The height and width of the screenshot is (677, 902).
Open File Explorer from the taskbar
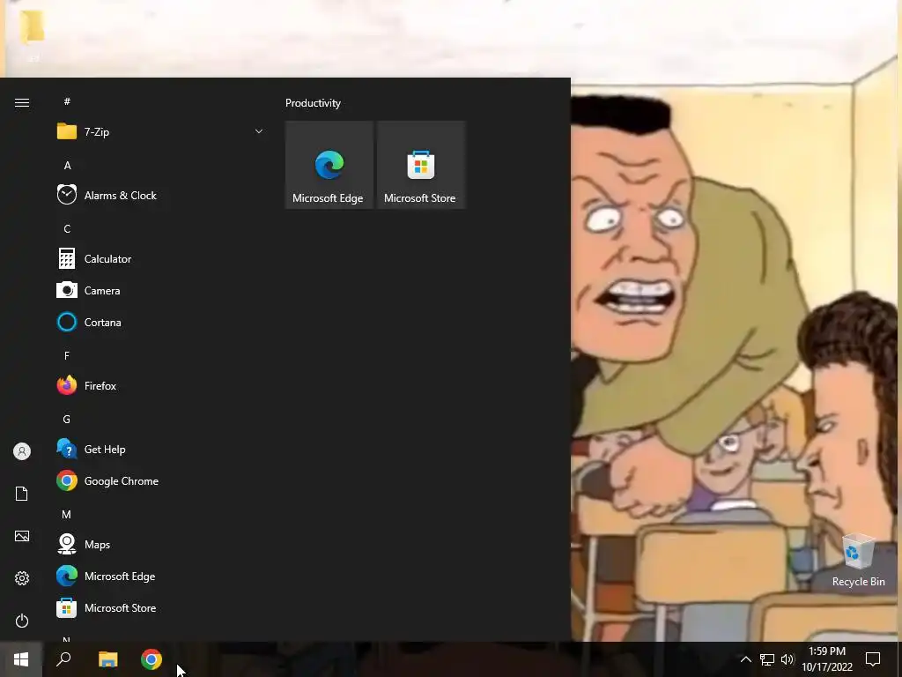pyautogui.click(x=107, y=659)
